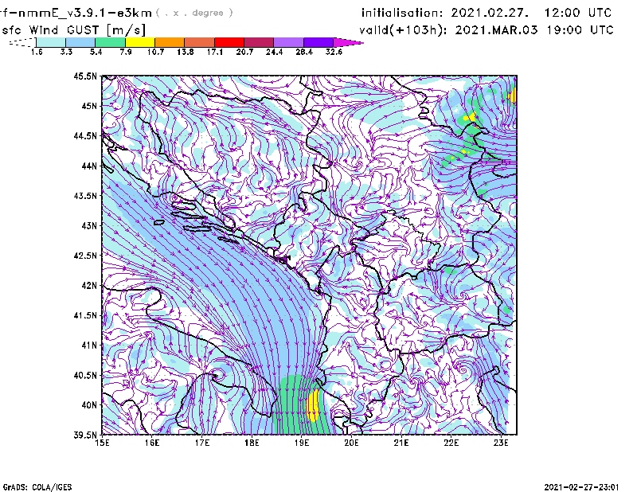The width and height of the screenshot is (637, 492).
Task: Click the 41N latitude label
Action: [89, 346]
